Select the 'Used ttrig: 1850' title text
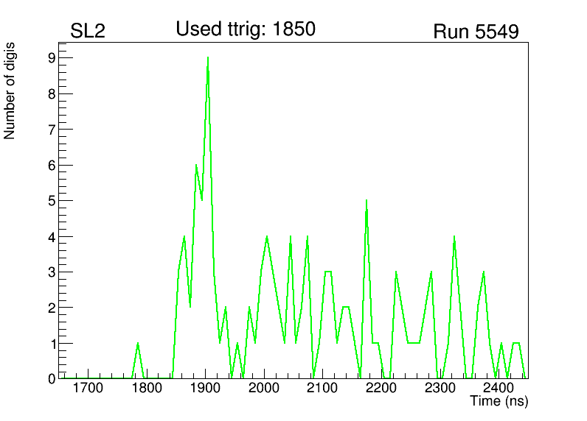The height and width of the screenshot is (421, 587). [x=245, y=29]
